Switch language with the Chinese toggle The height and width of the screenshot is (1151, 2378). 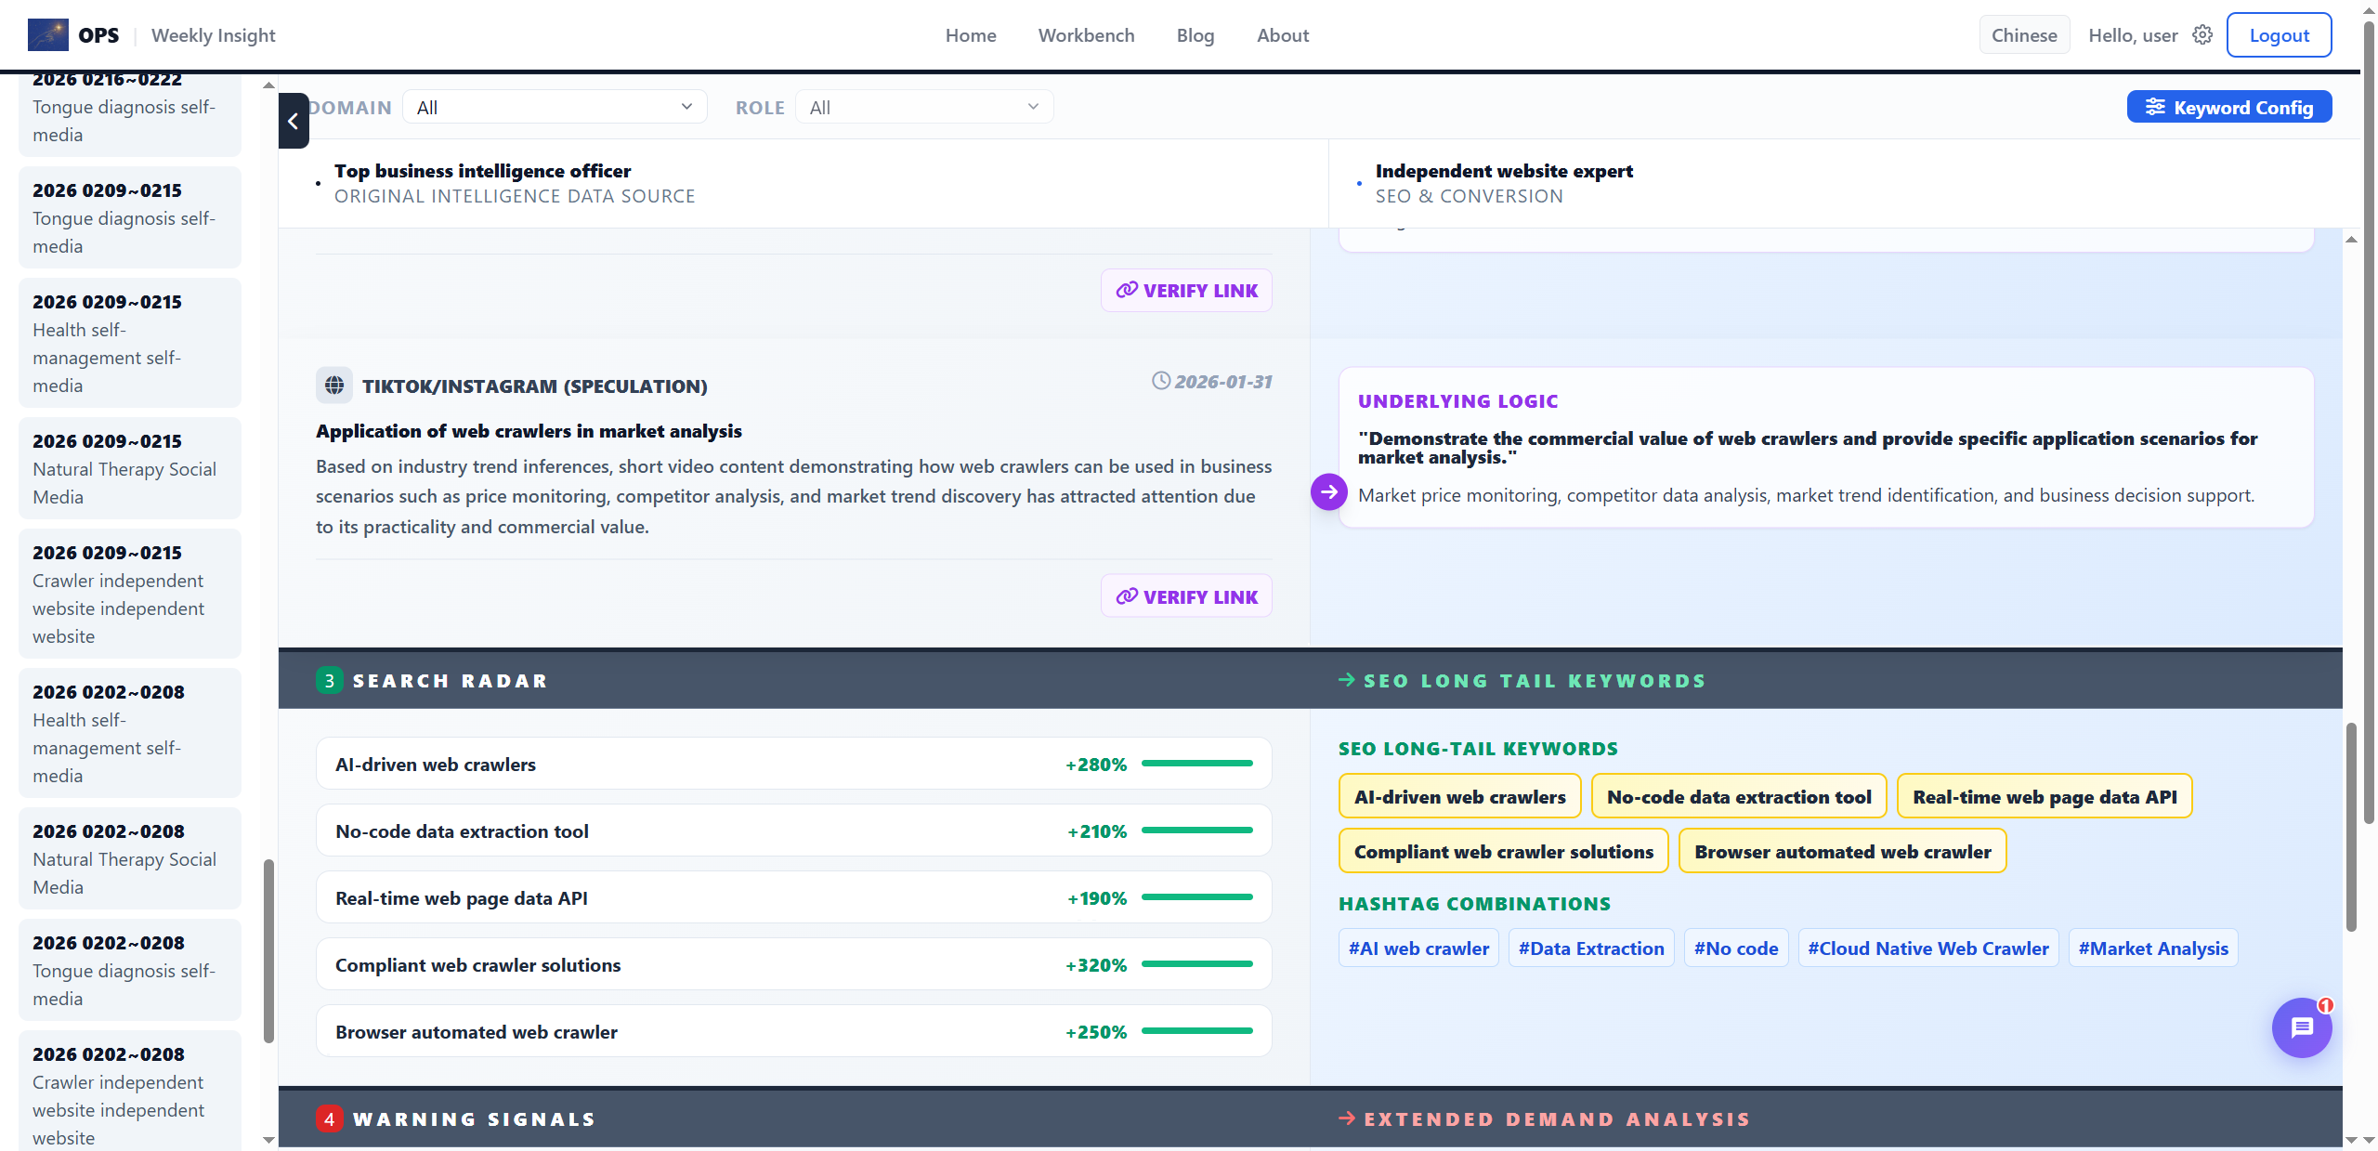click(x=2024, y=35)
